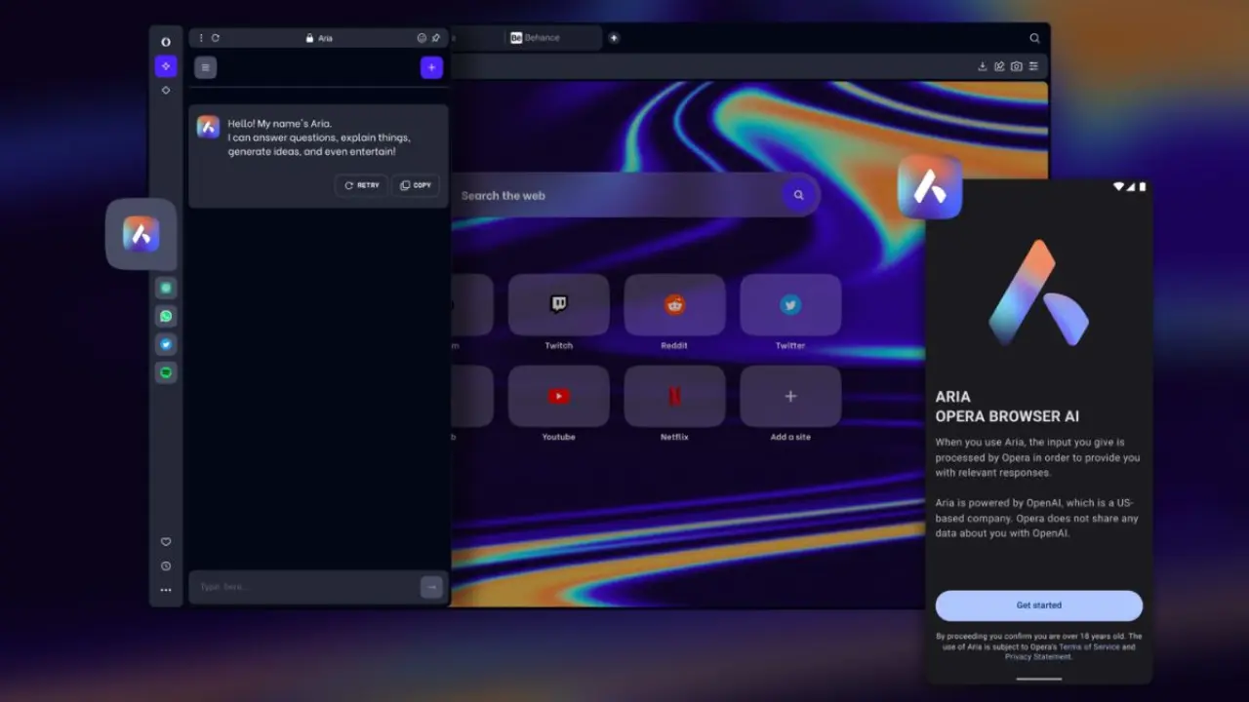Open the Opera menu logo in sidebar
The height and width of the screenshot is (702, 1249).
tap(166, 42)
